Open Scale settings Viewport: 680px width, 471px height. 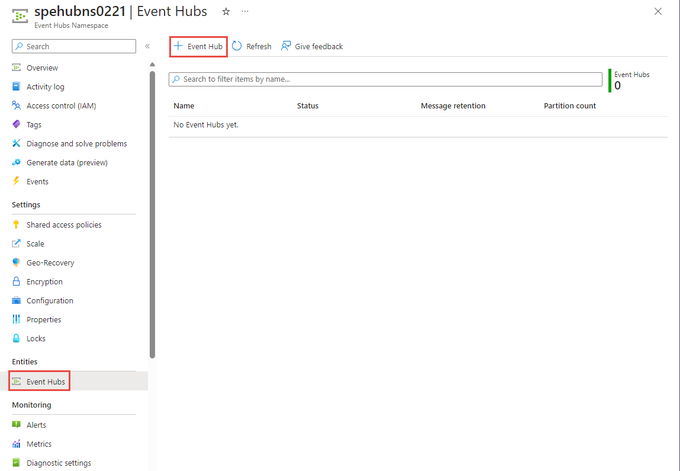[35, 244]
